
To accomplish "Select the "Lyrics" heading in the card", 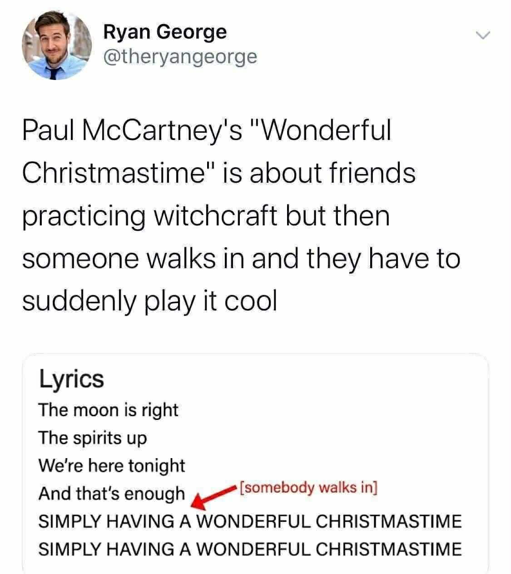I will pyautogui.click(x=71, y=379).
